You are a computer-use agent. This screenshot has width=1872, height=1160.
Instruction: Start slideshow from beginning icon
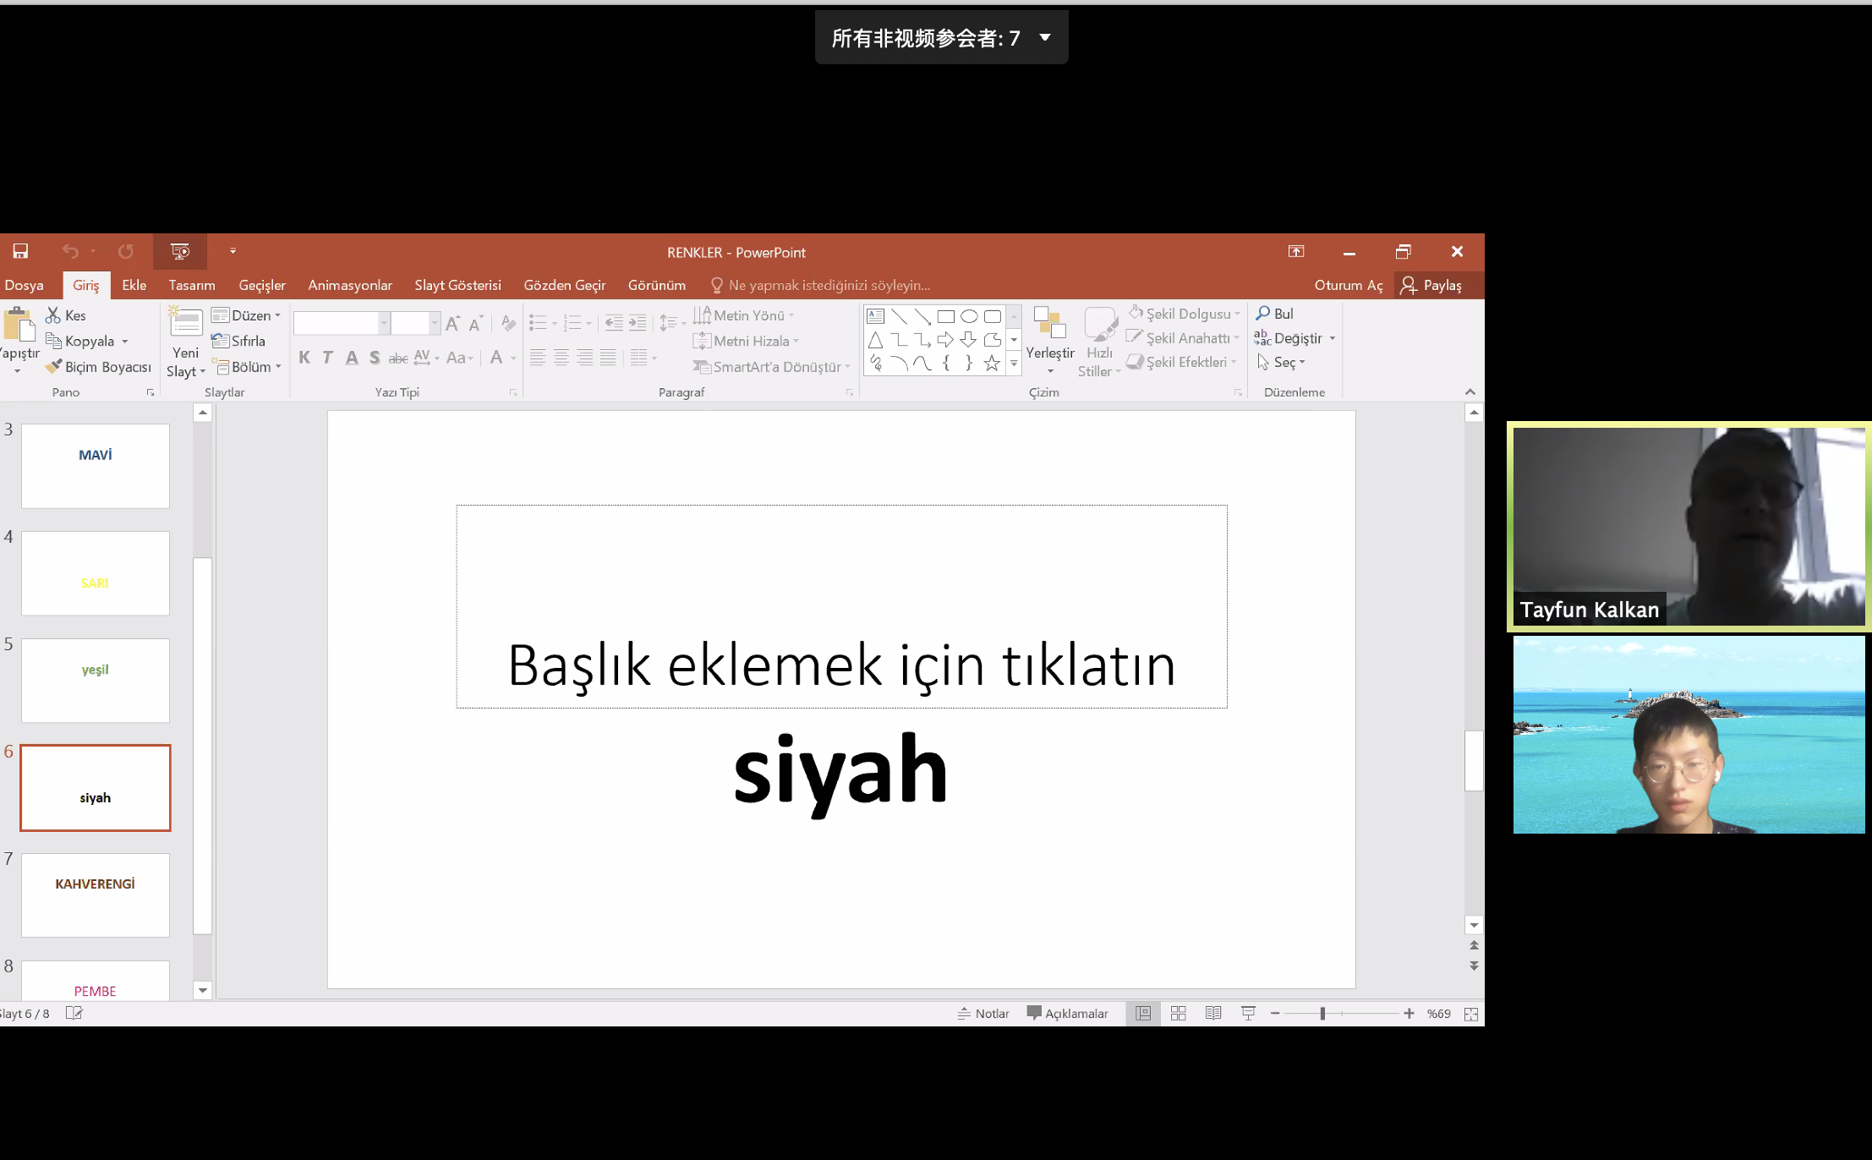(180, 251)
